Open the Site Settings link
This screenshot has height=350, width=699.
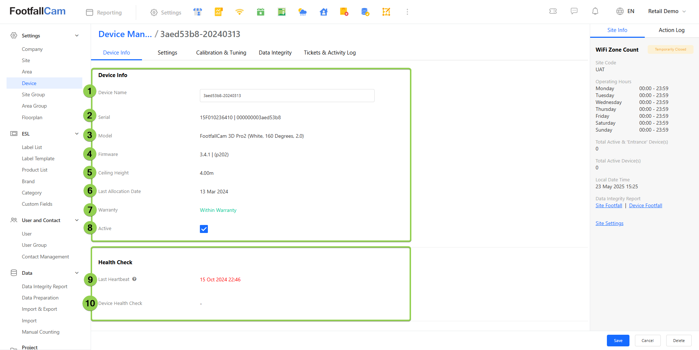pos(609,223)
